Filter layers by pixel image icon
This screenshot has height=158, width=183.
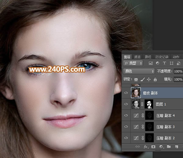(151, 63)
